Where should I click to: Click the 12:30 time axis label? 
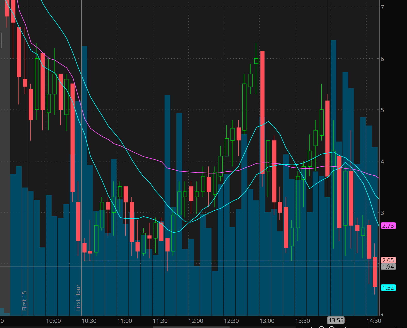click(x=231, y=321)
